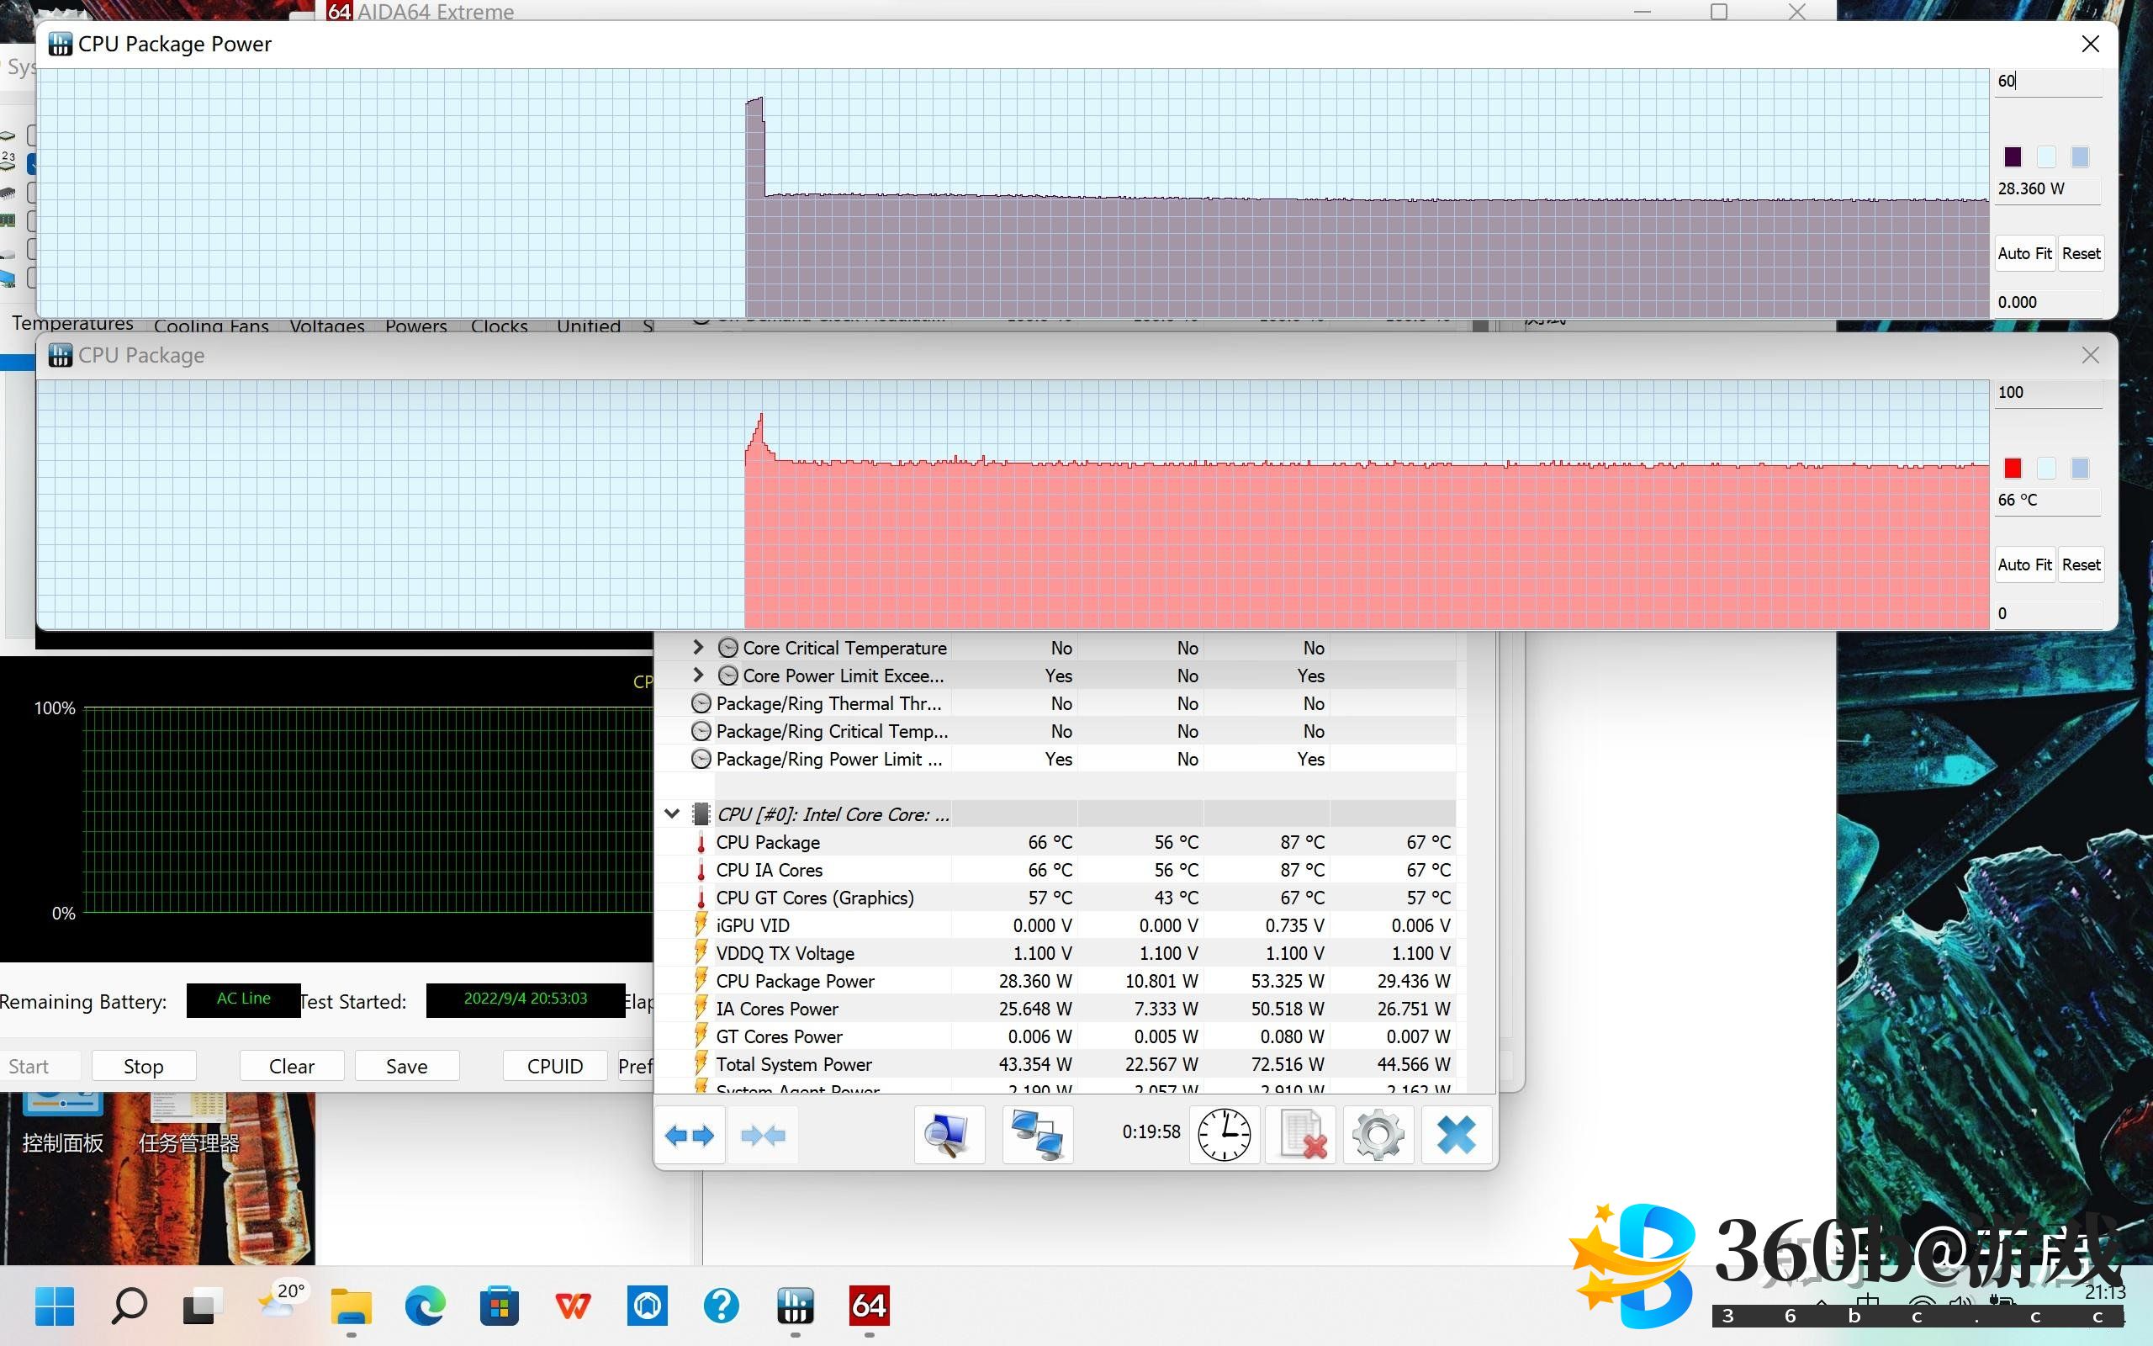
Task: Switch to the Clocks tab
Action: point(499,326)
